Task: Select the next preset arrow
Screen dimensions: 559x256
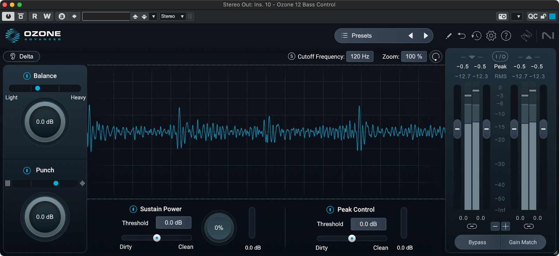Action: pos(426,36)
